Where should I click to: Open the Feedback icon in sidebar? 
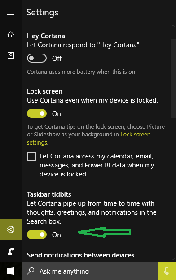11,251
